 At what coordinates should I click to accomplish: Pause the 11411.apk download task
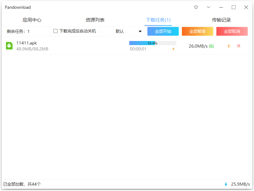[x=229, y=46]
